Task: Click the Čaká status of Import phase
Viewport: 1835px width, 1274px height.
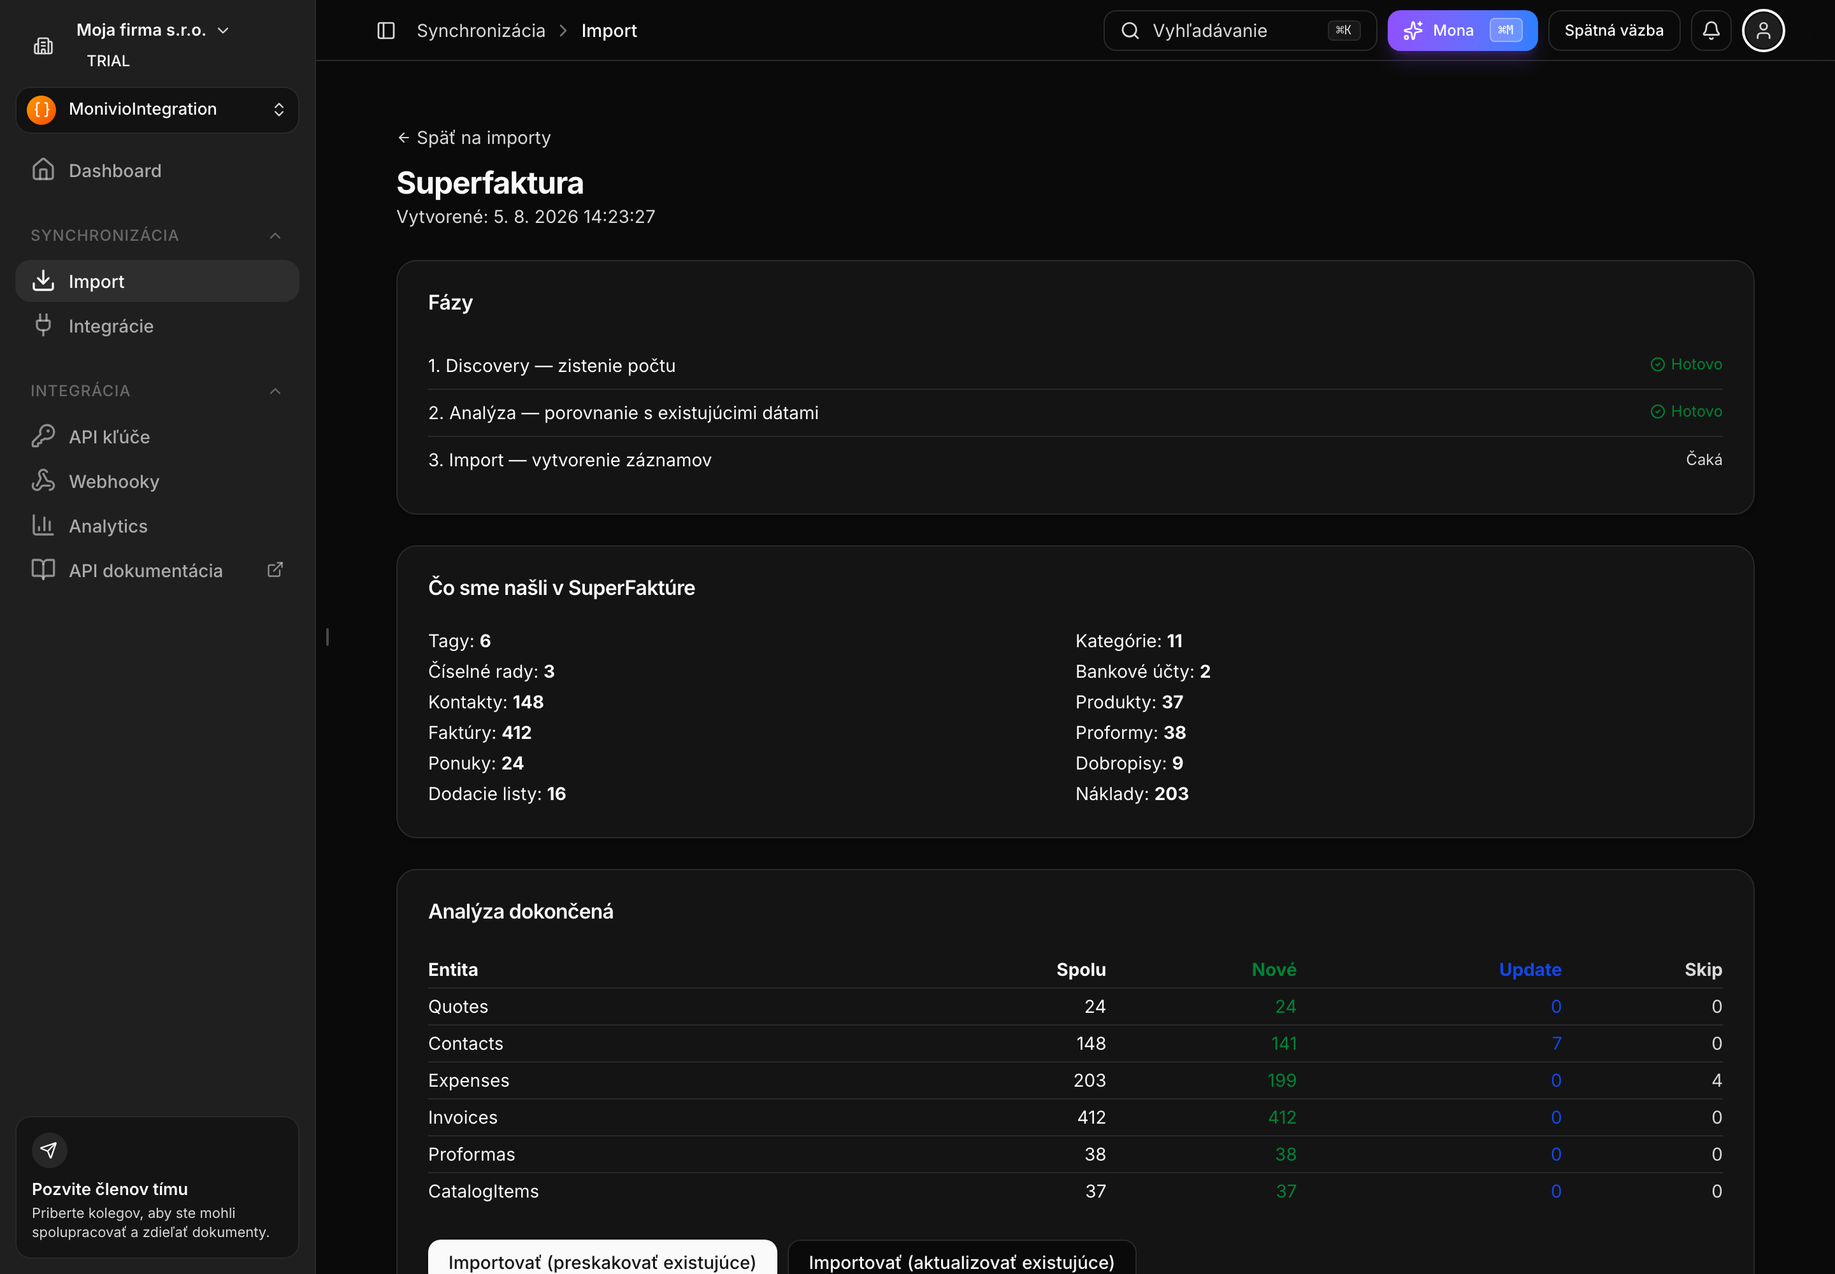Action: click(x=1704, y=459)
